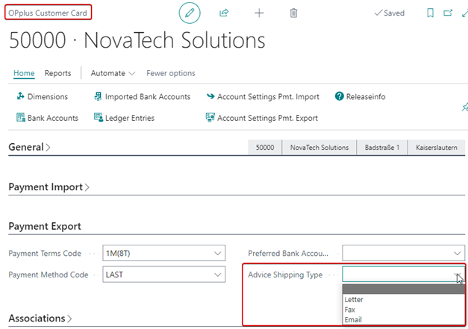Click the bookmark icon at top right
This screenshot has width=468, height=329.
430,13
